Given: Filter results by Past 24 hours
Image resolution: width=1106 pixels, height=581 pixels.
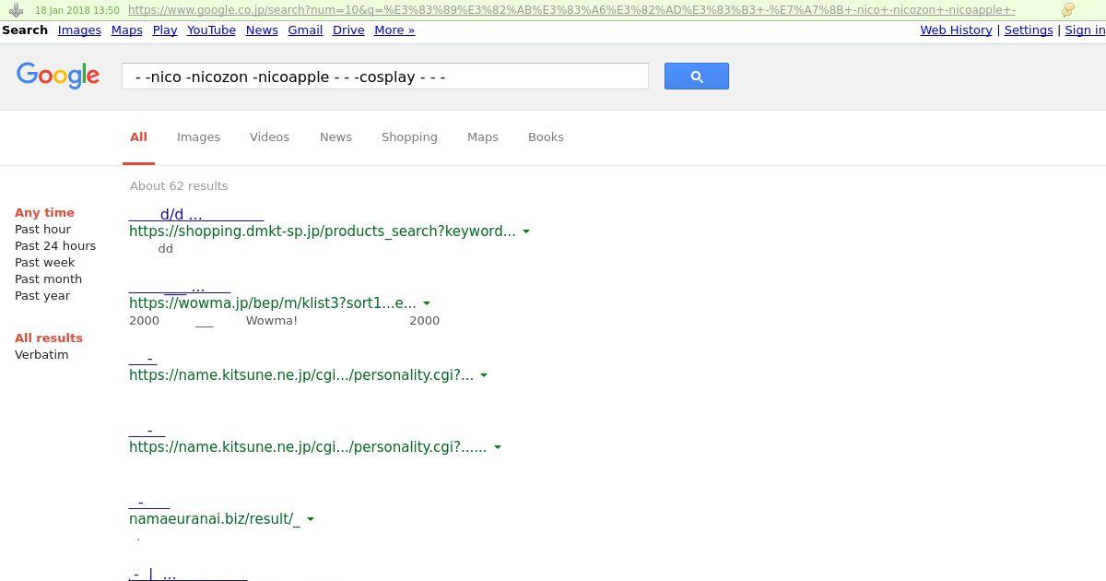Looking at the screenshot, I should click(55, 246).
